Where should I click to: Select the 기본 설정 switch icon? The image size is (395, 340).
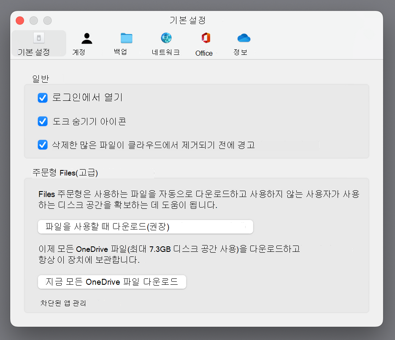pos(39,38)
